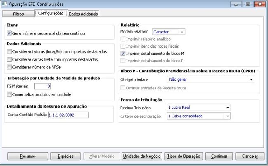Viewport: 268px width, 166px height.
Task: Click the Cancelar button
Action: pyautogui.click(x=250, y=156)
